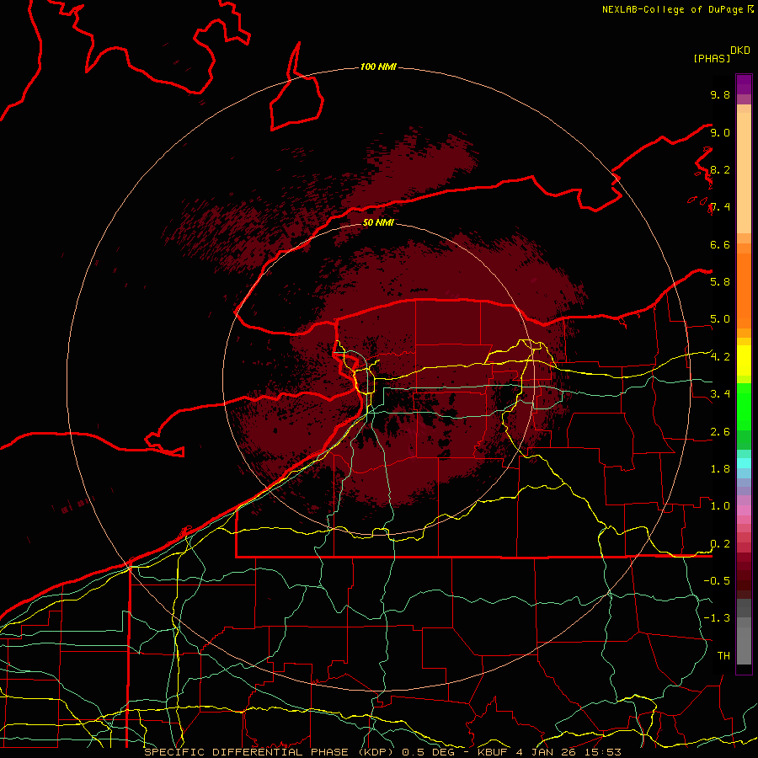Click the 5.0 color scale value
758x758 pixels.
(x=720, y=319)
